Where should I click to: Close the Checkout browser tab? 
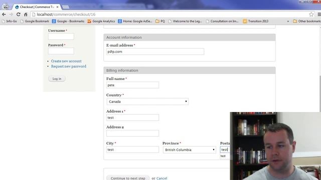tap(58, 7)
